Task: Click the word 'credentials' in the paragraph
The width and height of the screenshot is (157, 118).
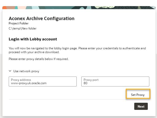Action: [x=111, y=48]
